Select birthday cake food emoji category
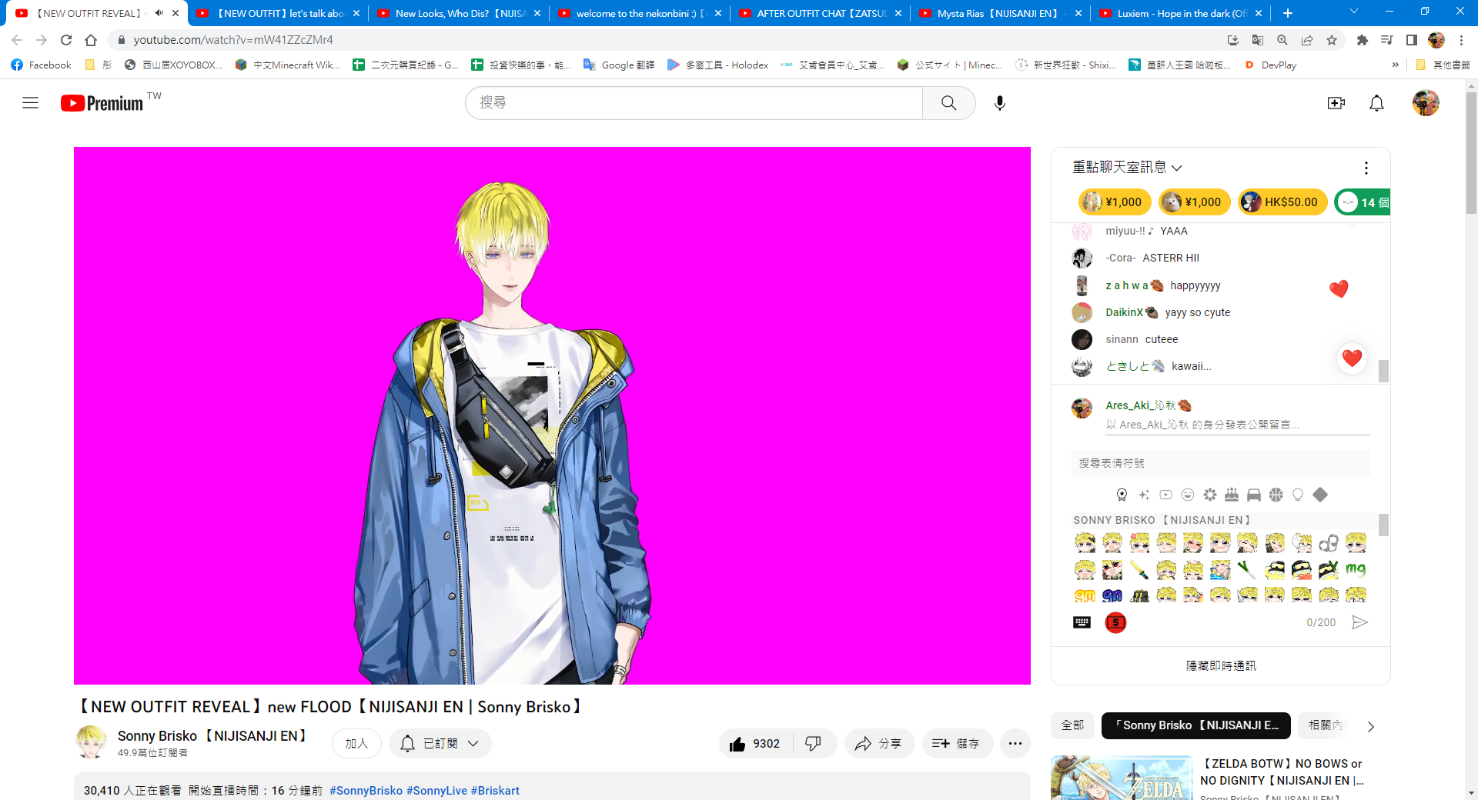This screenshot has height=800, width=1478. [x=1232, y=495]
